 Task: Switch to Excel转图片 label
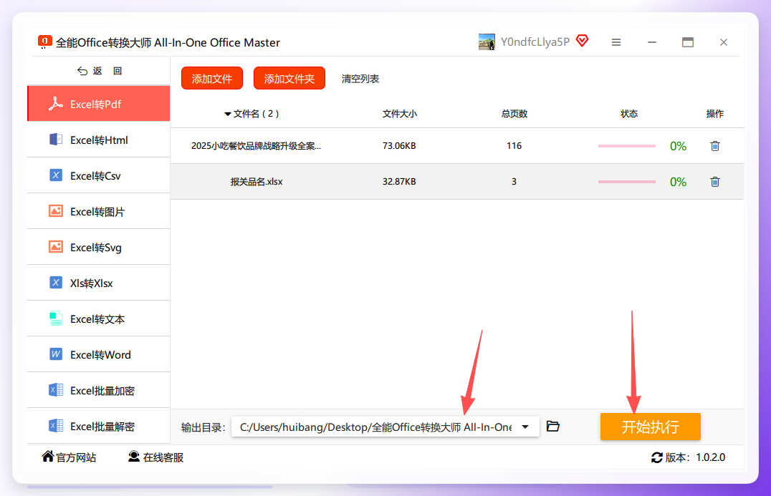click(x=97, y=212)
